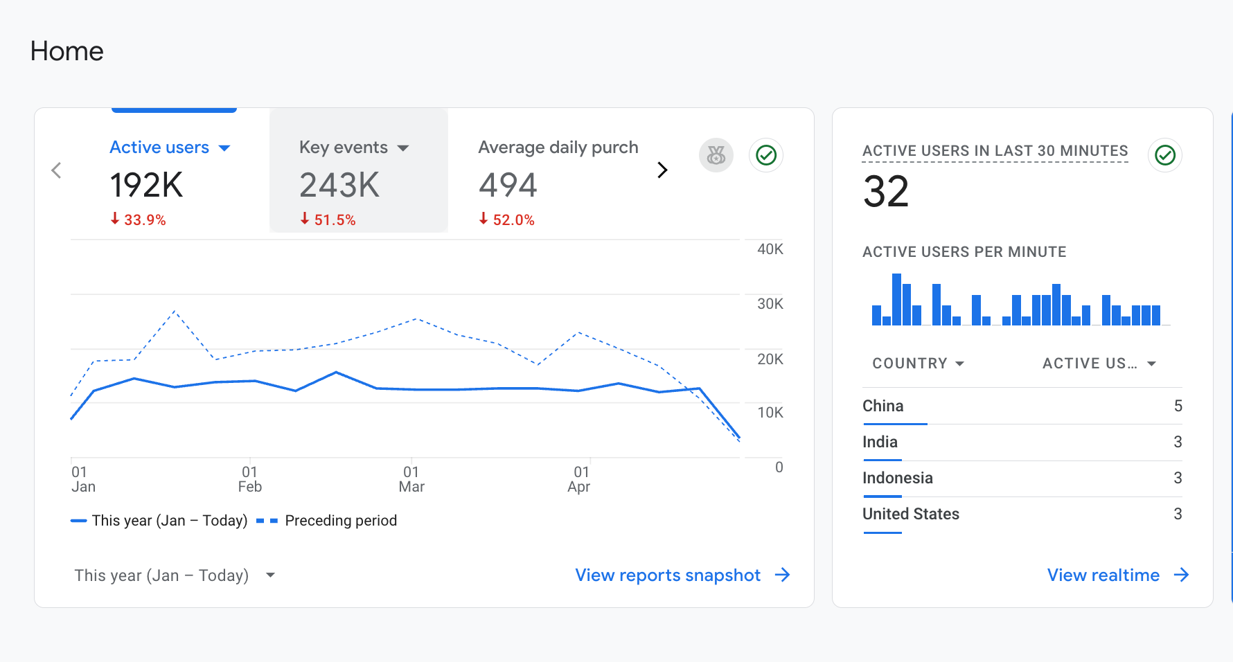Open the medal insights icon
The width and height of the screenshot is (1233, 662).
[716, 155]
